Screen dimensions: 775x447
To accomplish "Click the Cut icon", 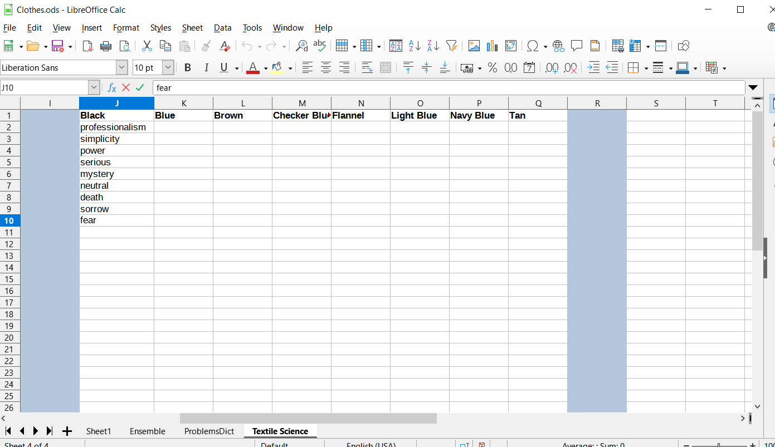I will (x=147, y=46).
